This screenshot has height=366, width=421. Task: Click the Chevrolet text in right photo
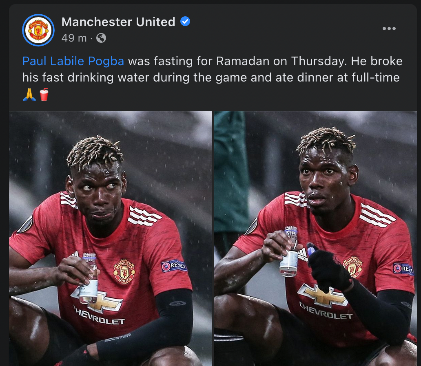pos(326,312)
